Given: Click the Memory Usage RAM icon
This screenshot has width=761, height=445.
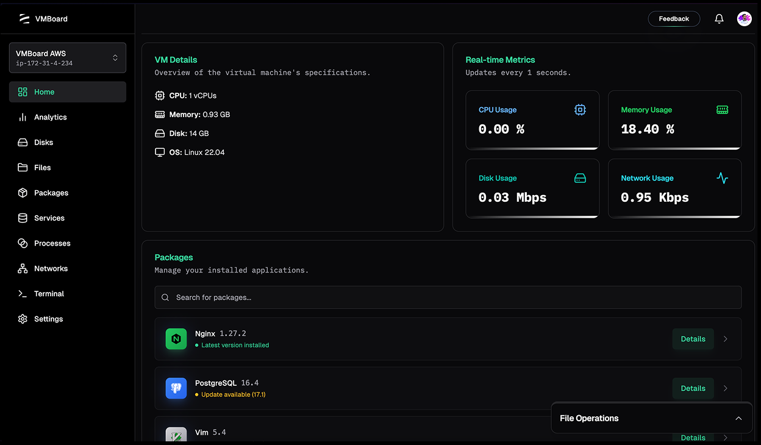Looking at the screenshot, I should click(x=722, y=110).
